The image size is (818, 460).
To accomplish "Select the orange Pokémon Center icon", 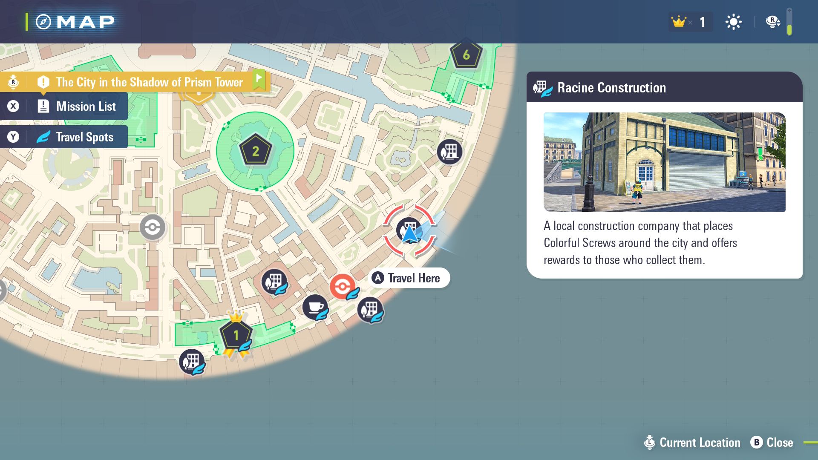I will (342, 286).
